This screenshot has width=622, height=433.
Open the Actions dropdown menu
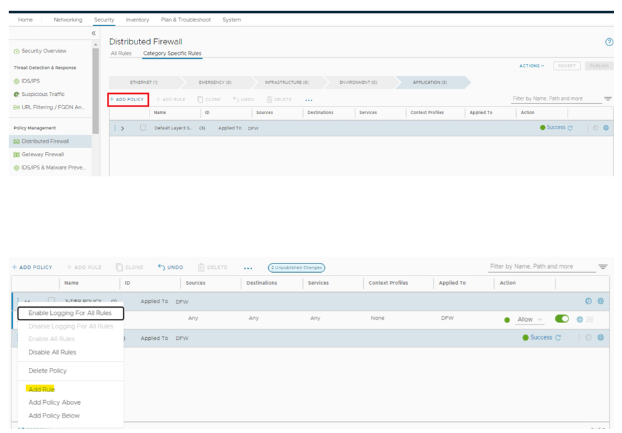(532, 66)
